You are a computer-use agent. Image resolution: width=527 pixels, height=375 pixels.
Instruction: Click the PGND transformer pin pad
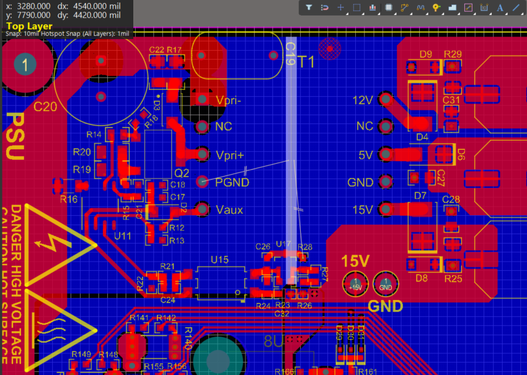202,182
